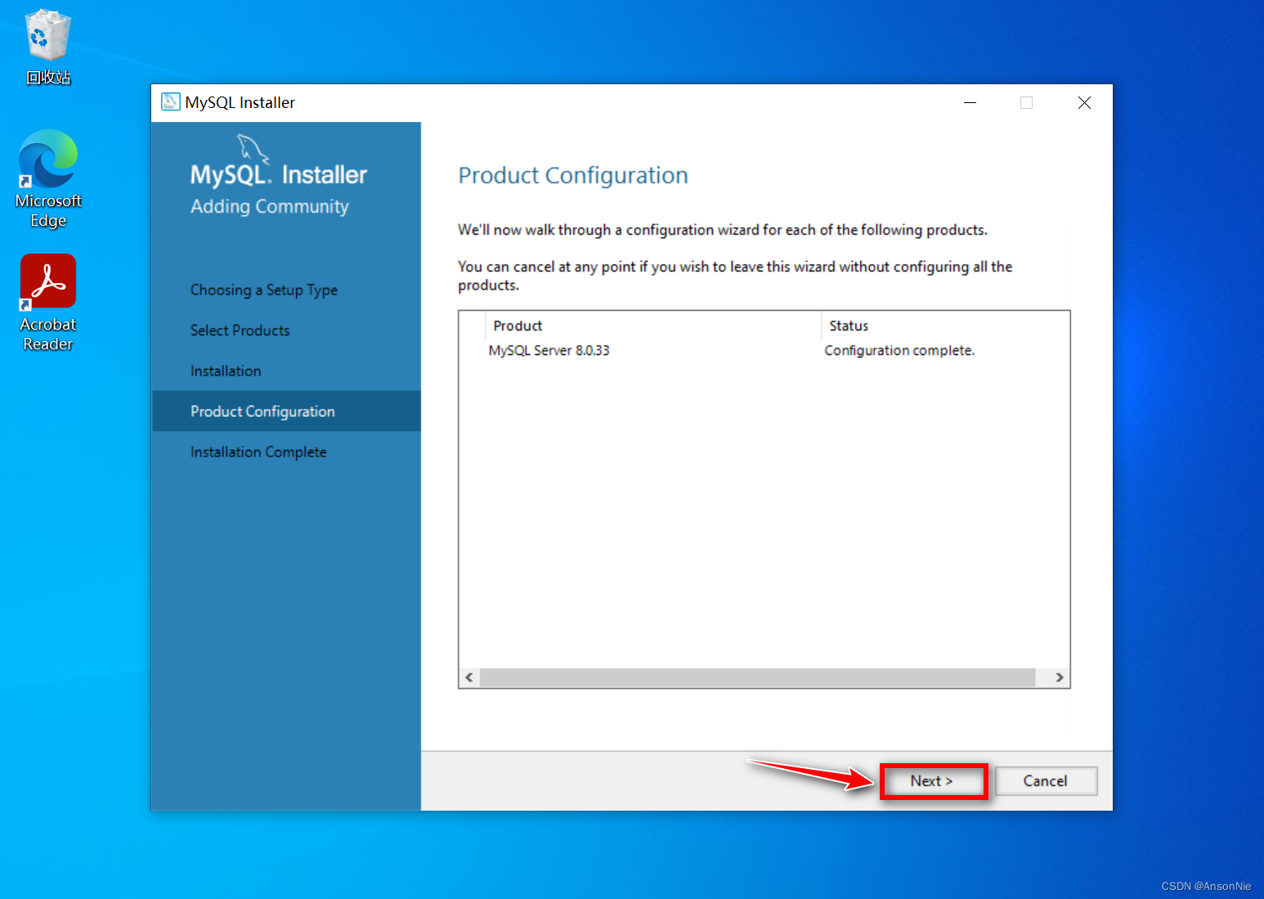The image size is (1264, 899).
Task: Open Acrobat Reader desktop shortcut
Action: pyautogui.click(x=48, y=303)
